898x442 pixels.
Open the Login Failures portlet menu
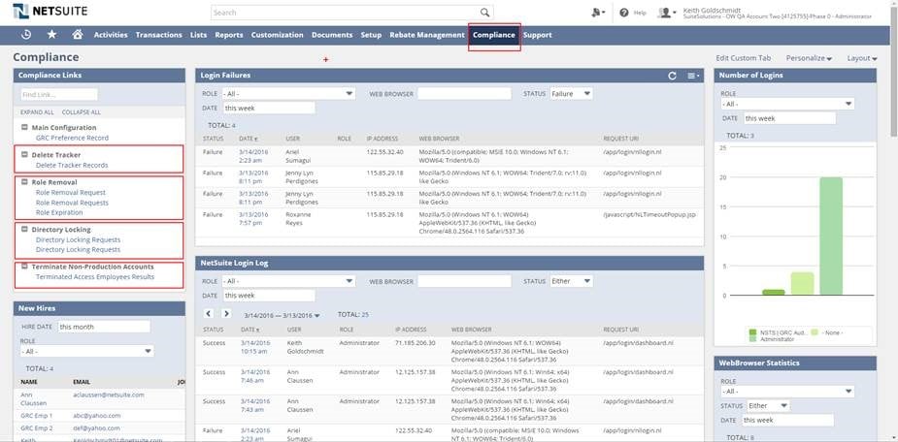tap(693, 76)
